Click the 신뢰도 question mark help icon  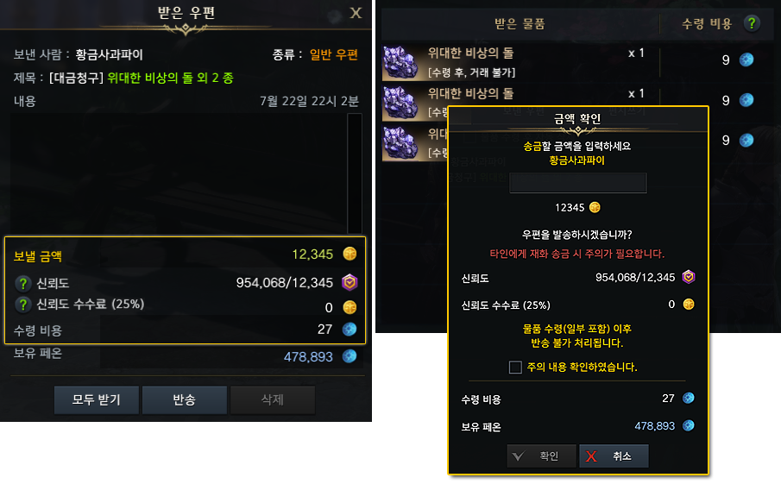pyautogui.click(x=23, y=283)
